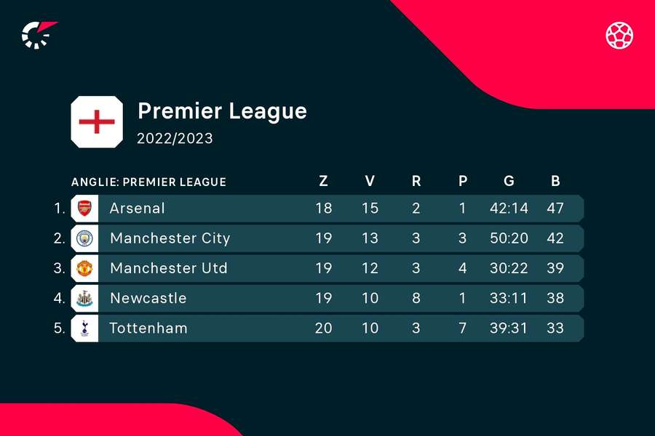Image resolution: width=655 pixels, height=436 pixels.
Task: Click the Arsenal club crest
Action: coord(84,209)
